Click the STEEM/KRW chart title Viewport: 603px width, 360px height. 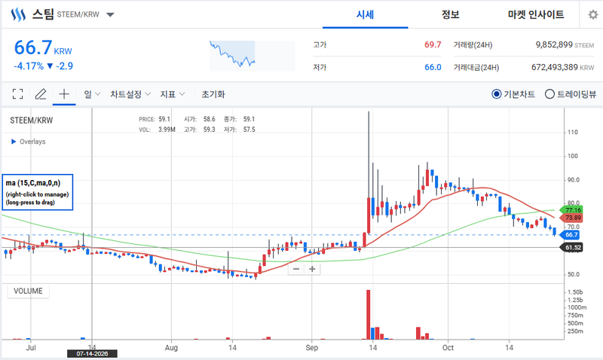(31, 121)
